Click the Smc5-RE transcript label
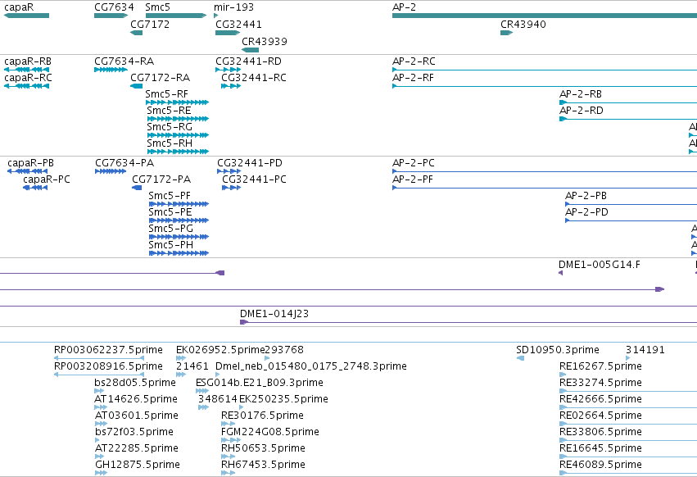 [x=169, y=111]
